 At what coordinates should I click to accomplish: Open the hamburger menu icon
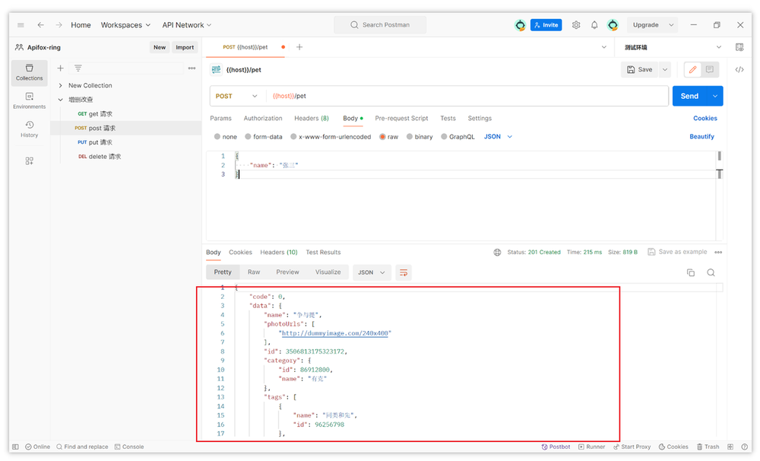pyautogui.click(x=21, y=25)
